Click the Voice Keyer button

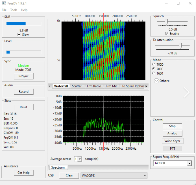172,141
